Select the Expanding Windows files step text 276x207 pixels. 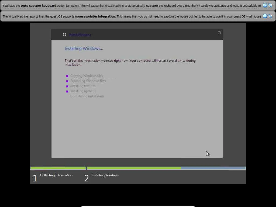tap(88, 81)
